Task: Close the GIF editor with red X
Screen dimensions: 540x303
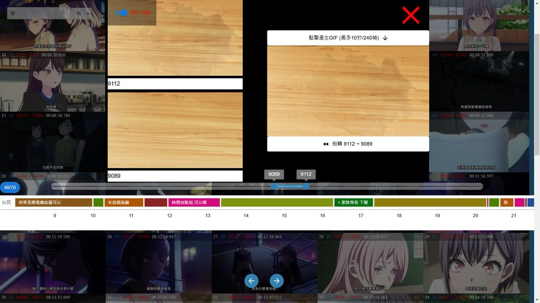Action: [x=410, y=15]
